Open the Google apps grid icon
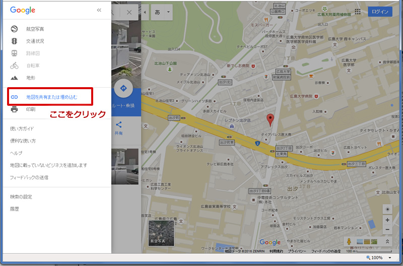Viewport: 403px width, 266px height. pyautogui.click(x=358, y=12)
